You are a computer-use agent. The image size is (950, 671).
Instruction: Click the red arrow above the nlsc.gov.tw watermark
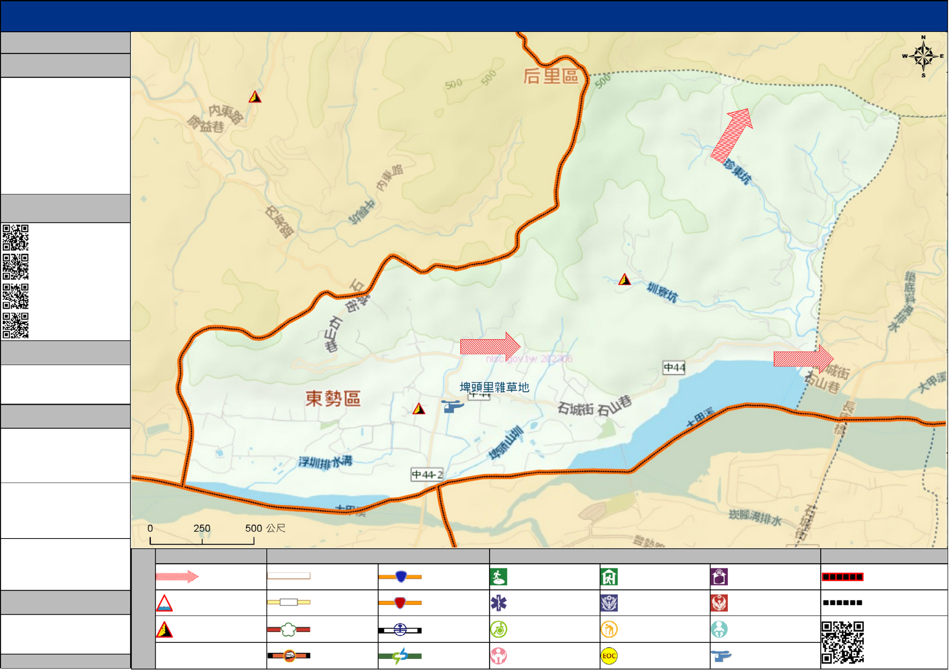coord(490,347)
